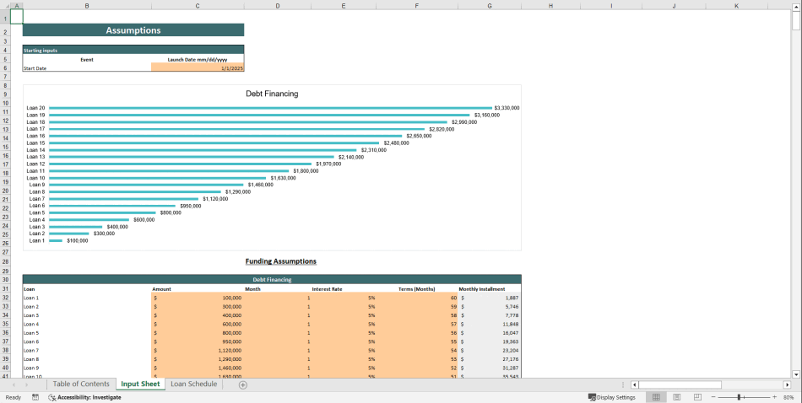Click the zoom in plus icon
The image size is (802, 403).
pos(774,397)
